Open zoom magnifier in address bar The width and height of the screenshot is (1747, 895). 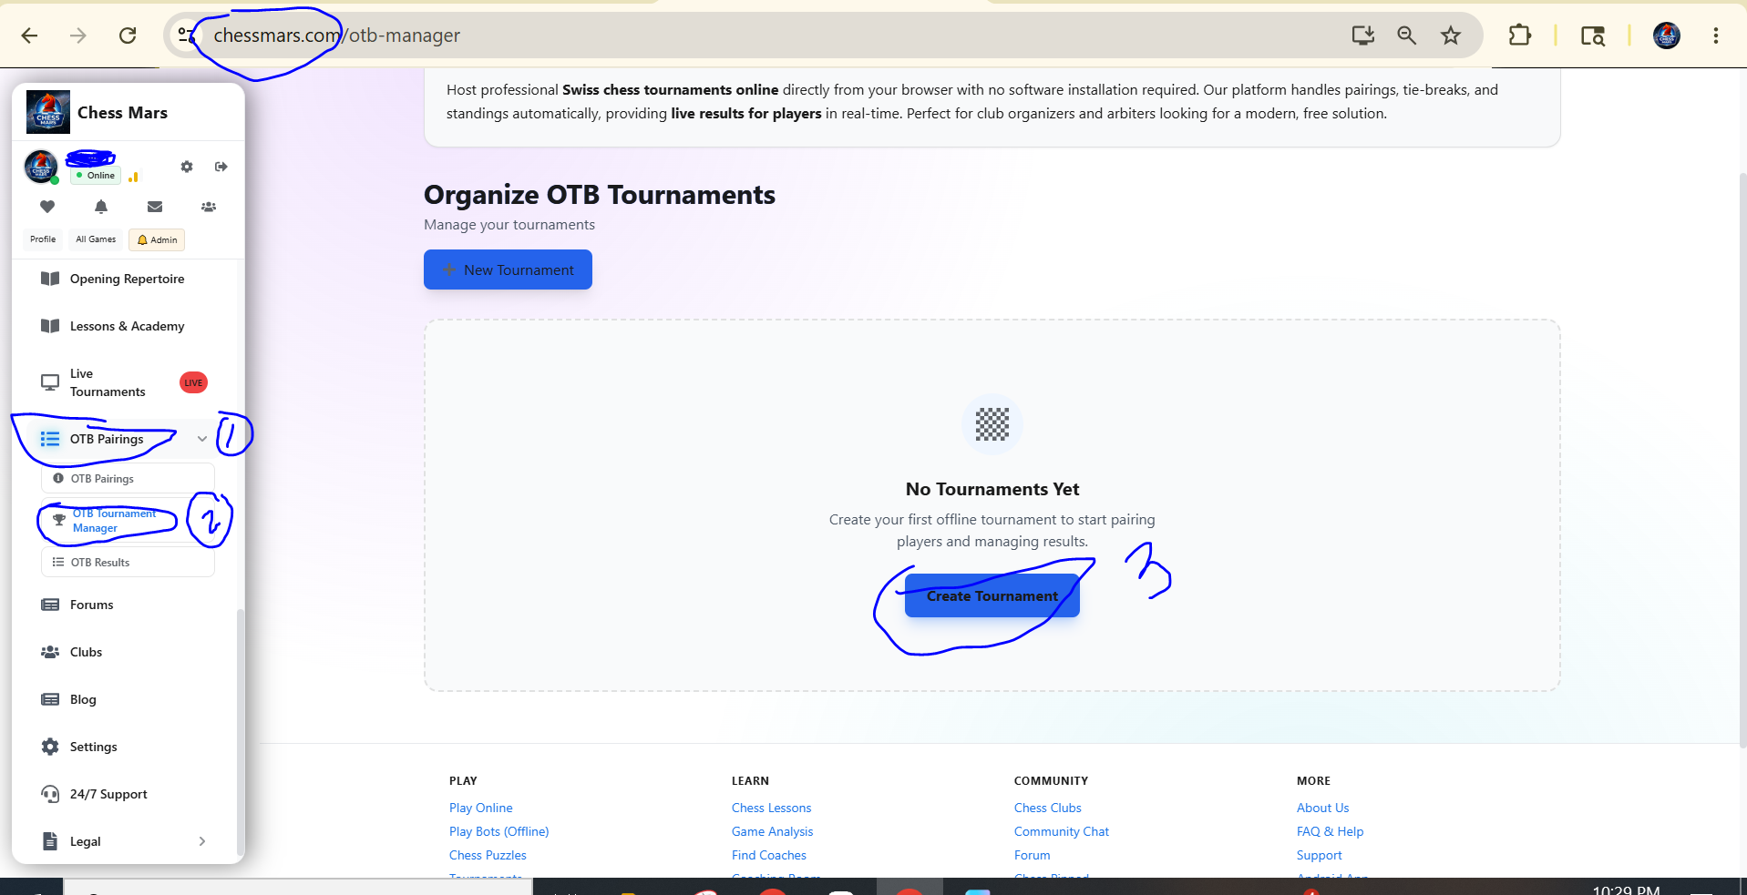pos(1406,36)
